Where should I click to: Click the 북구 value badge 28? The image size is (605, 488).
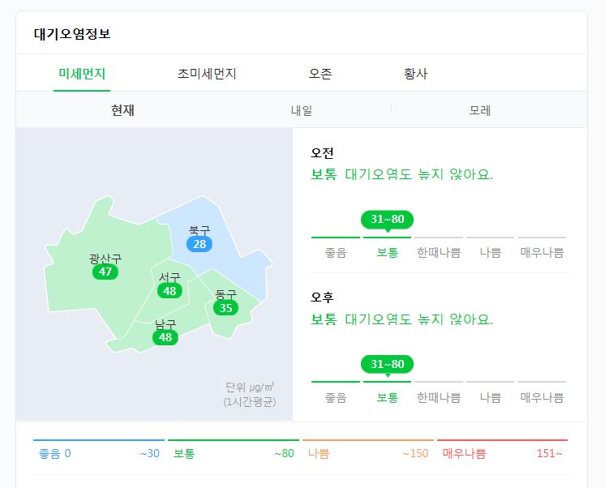(x=199, y=244)
